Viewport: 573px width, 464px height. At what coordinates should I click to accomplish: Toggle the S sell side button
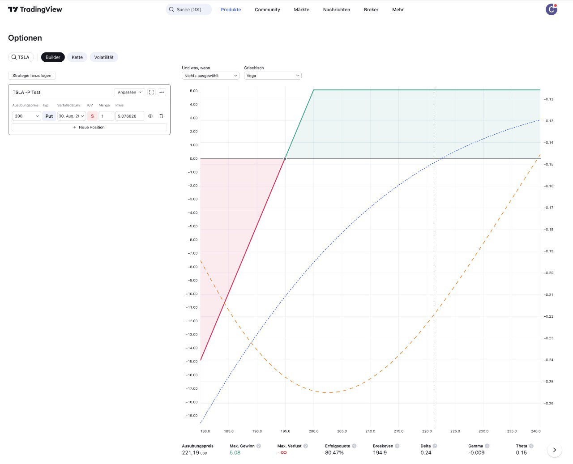coord(92,116)
